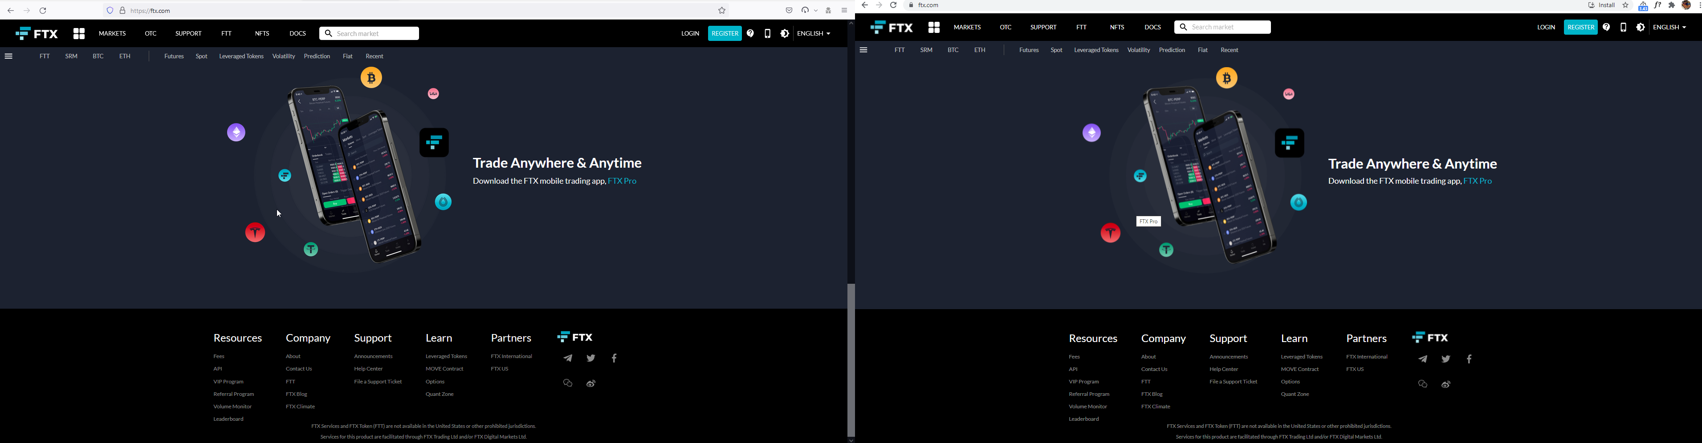Click the FTX logo in the header
Image resolution: width=1702 pixels, height=443 pixels.
coord(37,33)
